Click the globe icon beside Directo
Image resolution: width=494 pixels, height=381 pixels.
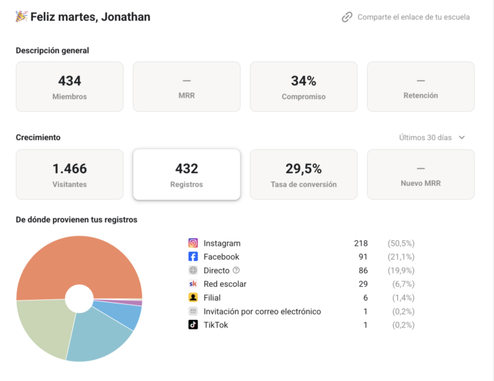(x=193, y=270)
